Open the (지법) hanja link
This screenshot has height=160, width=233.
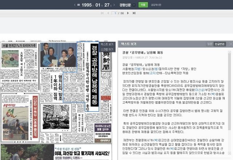click(x=138, y=69)
